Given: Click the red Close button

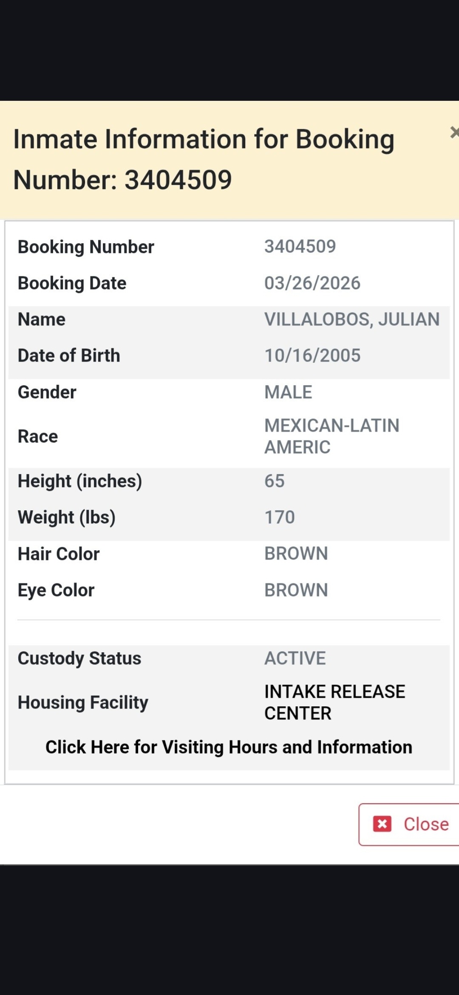Looking at the screenshot, I should tap(410, 824).
